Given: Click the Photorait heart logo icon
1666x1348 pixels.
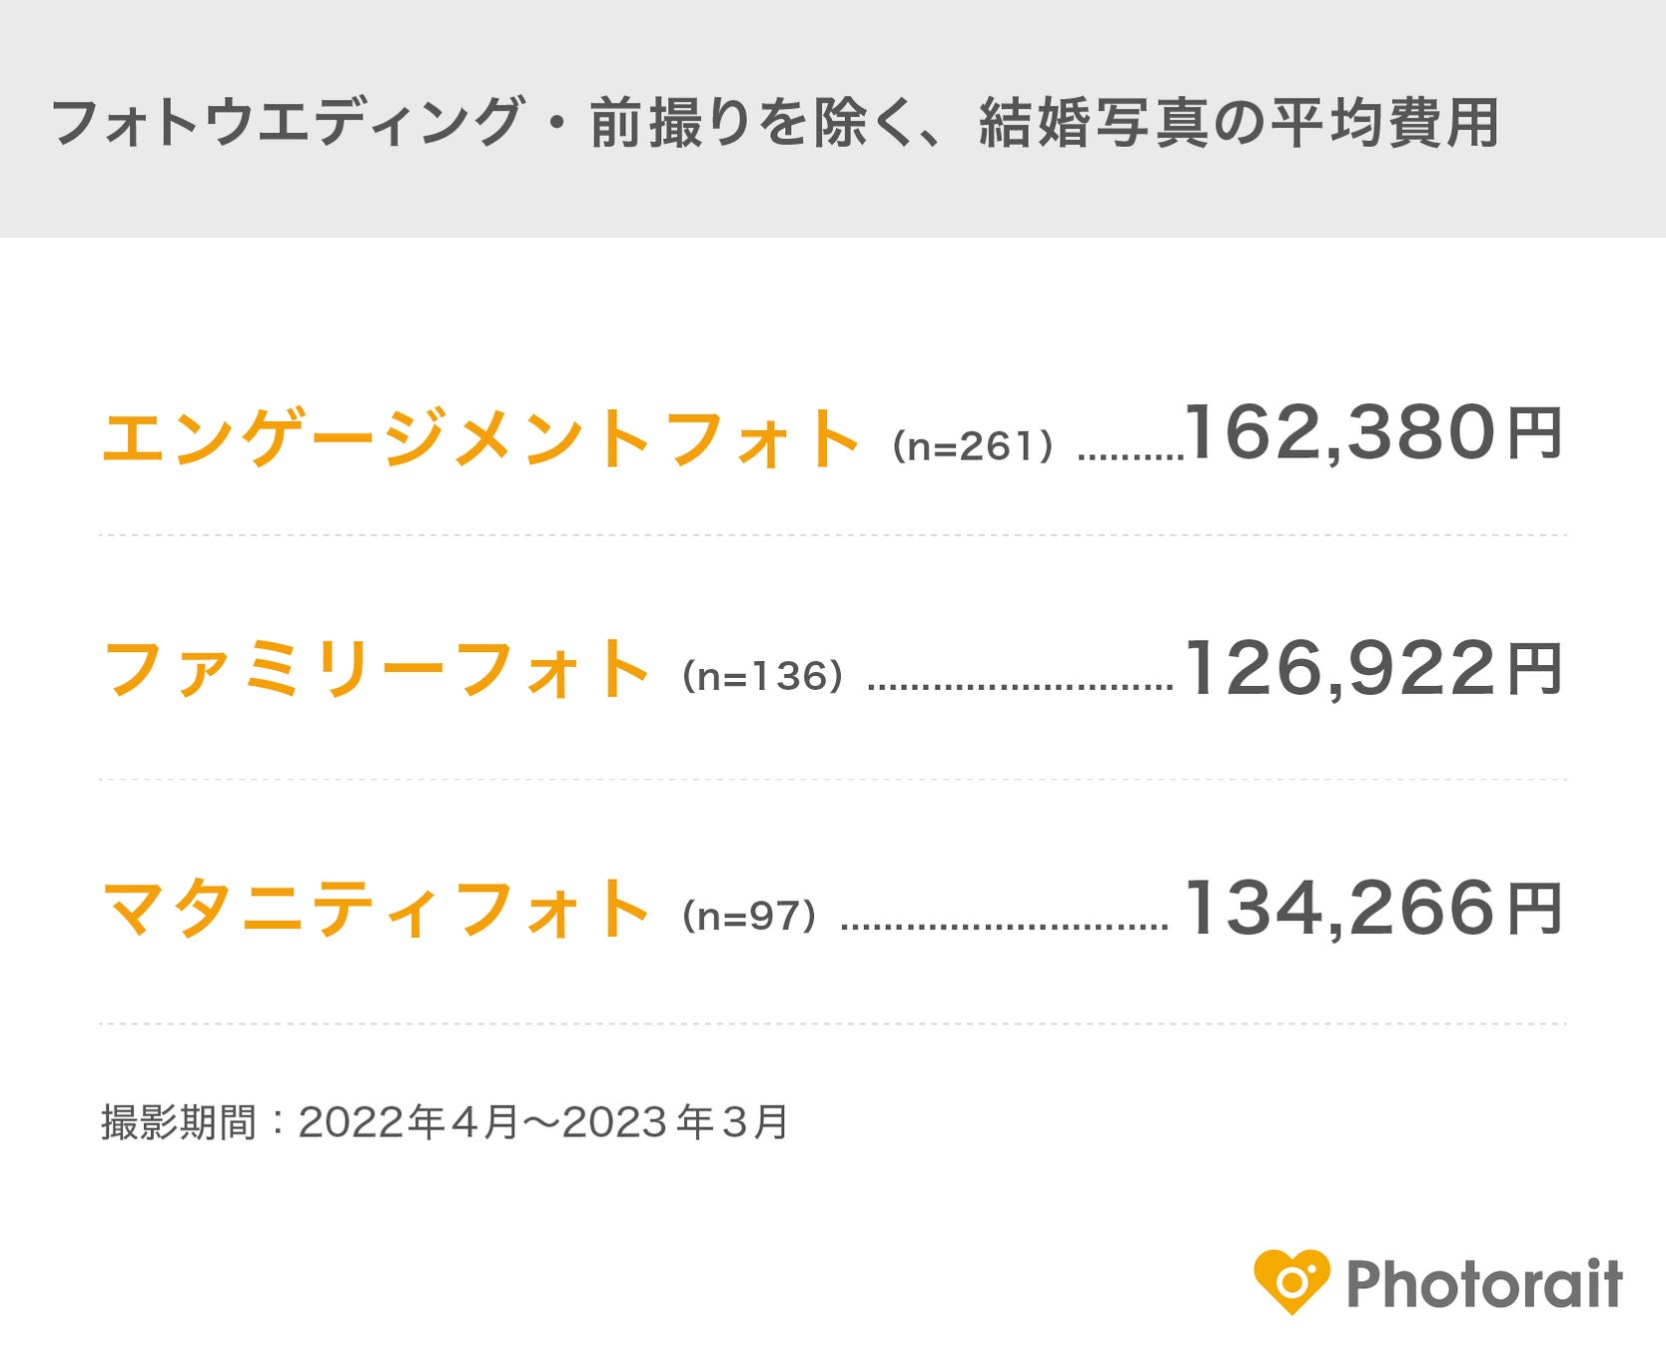Looking at the screenshot, I should [x=1291, y=1281].
